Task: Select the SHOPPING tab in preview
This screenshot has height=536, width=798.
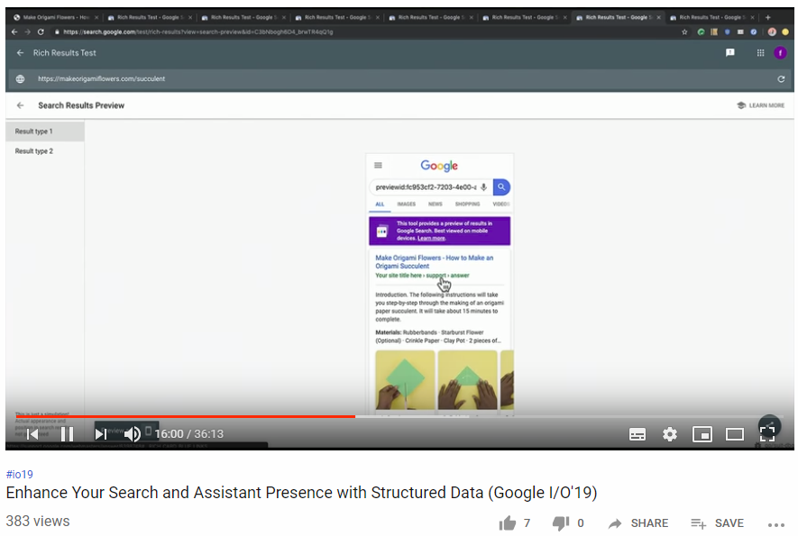Action: pos(467,204)
